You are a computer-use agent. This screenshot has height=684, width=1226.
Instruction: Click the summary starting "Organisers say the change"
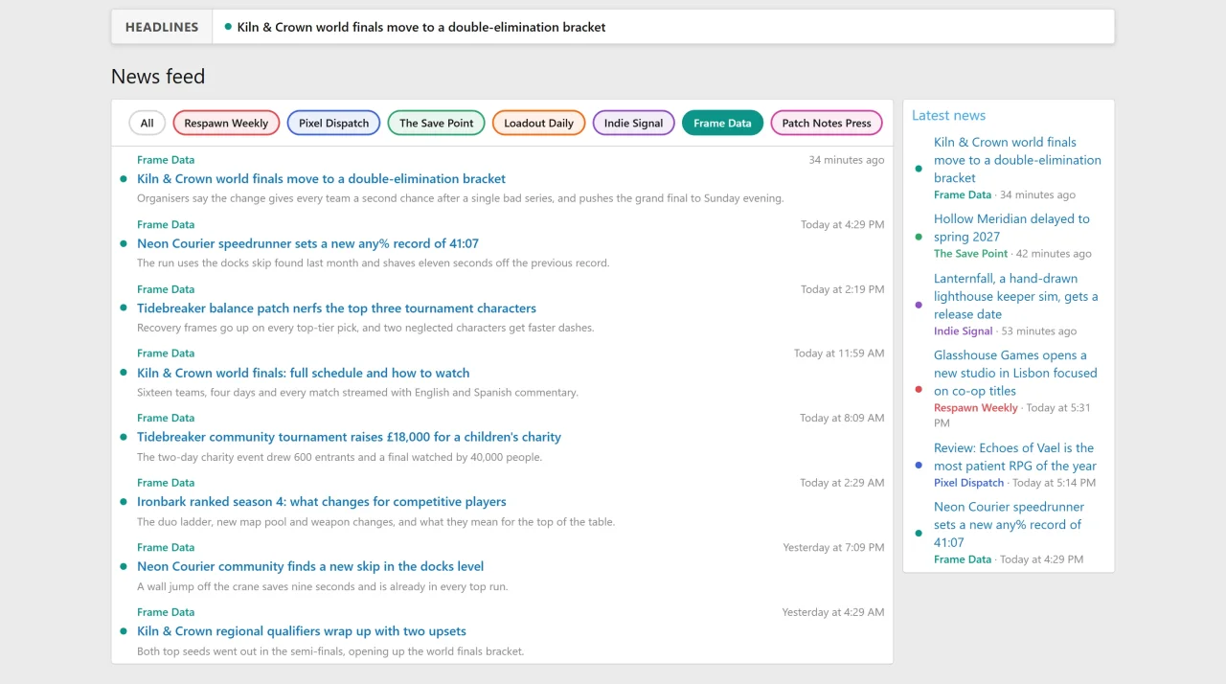click(x=461, y=198)
